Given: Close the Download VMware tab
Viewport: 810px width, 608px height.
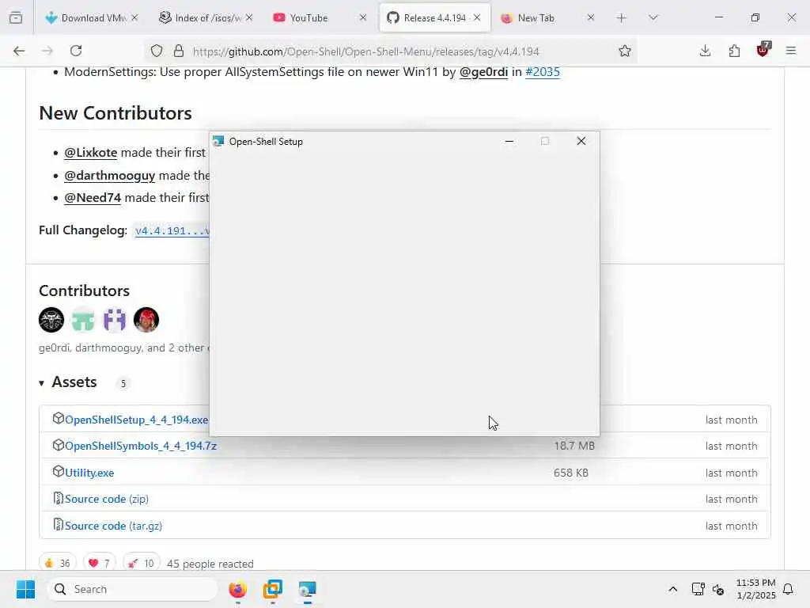Looking at the screenshot, I should [x=134, y=17].
